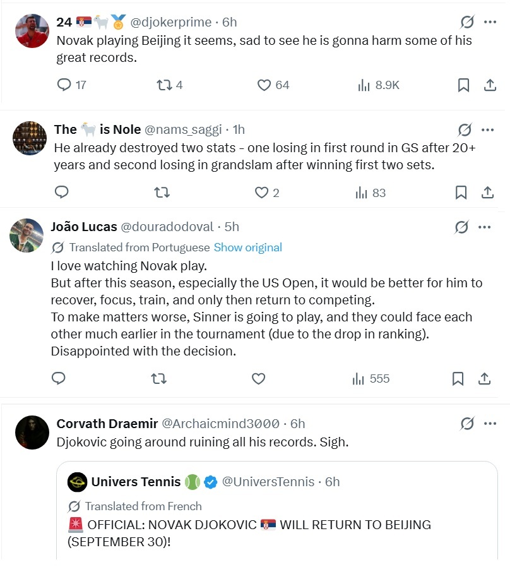Show original Portuguese text
This screenshot has height=567, width=510.
coord(248,248)
